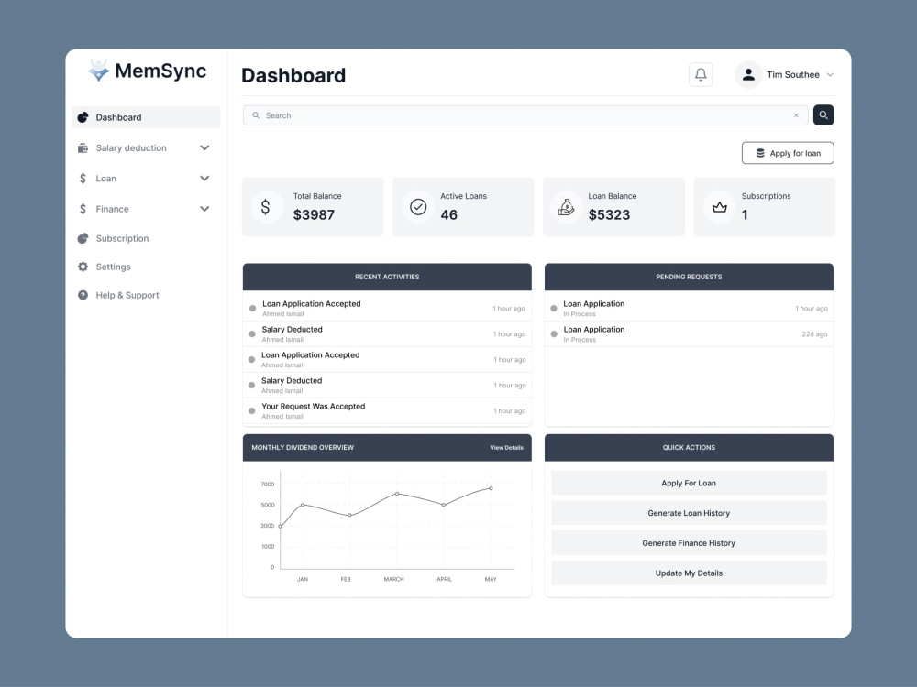The width and height of the screenshot is (917, 687).
Task: Open the Tim Southee user dropdown arrow
Action: click(x=830, y=75)
